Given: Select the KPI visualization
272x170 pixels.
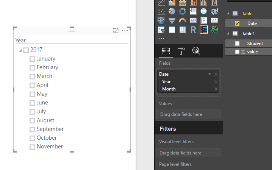Looking at the screenshot, I should pyautogui.click(x=214, y=20).
